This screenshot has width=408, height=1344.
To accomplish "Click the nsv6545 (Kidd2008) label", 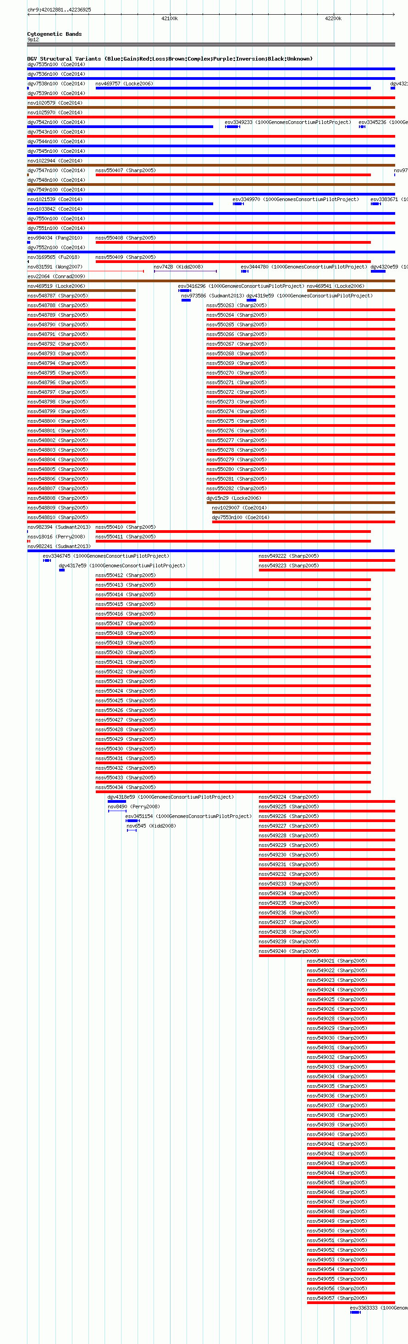I will [152, 826].
